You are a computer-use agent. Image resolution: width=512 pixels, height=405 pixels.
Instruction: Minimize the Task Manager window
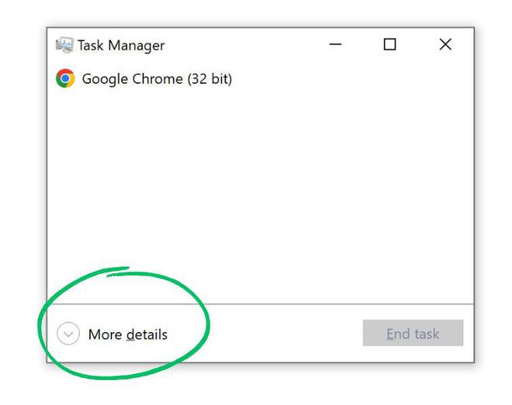[335, 45]
